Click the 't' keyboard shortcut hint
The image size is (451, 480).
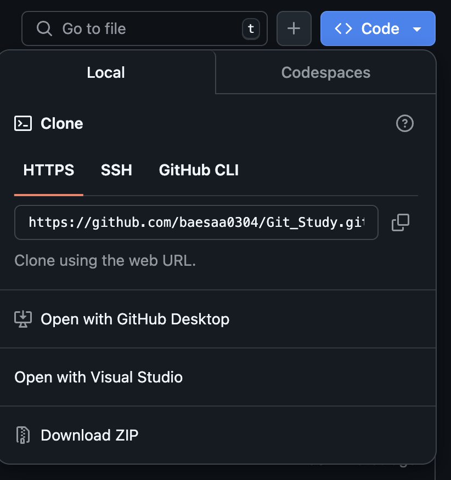[251, 29]
